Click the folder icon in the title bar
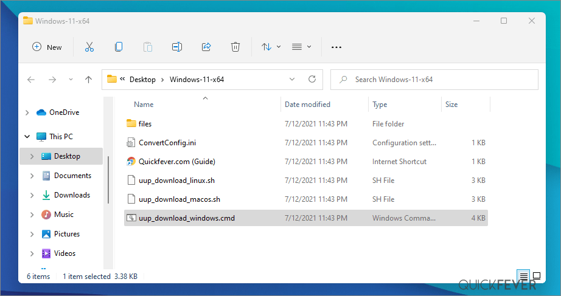The height and width of the screenshot is (296, 561). coord(28,21)
